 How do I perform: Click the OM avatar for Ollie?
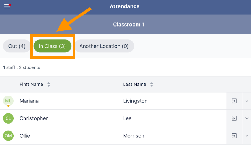(8, 136)
